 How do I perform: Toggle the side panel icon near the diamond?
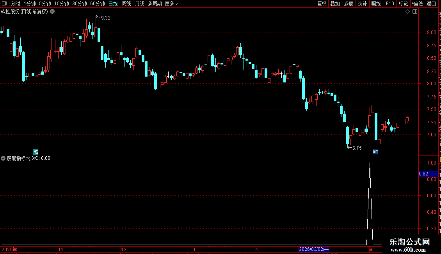415,12
